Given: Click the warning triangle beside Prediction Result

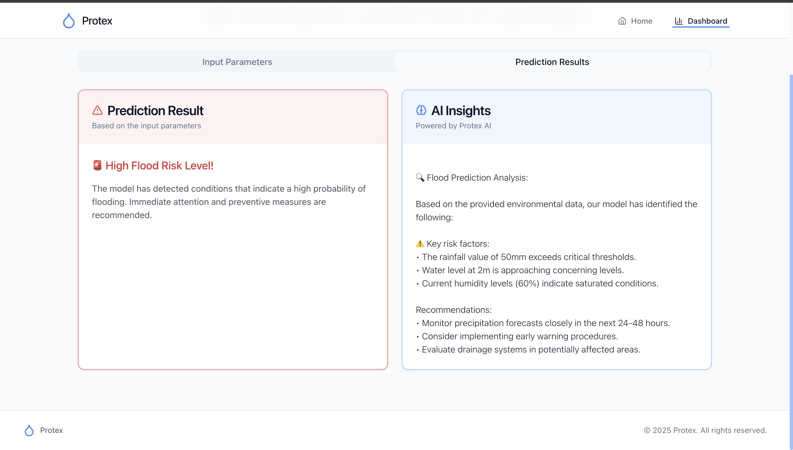Looking at the screenshot, I should 97,110.
